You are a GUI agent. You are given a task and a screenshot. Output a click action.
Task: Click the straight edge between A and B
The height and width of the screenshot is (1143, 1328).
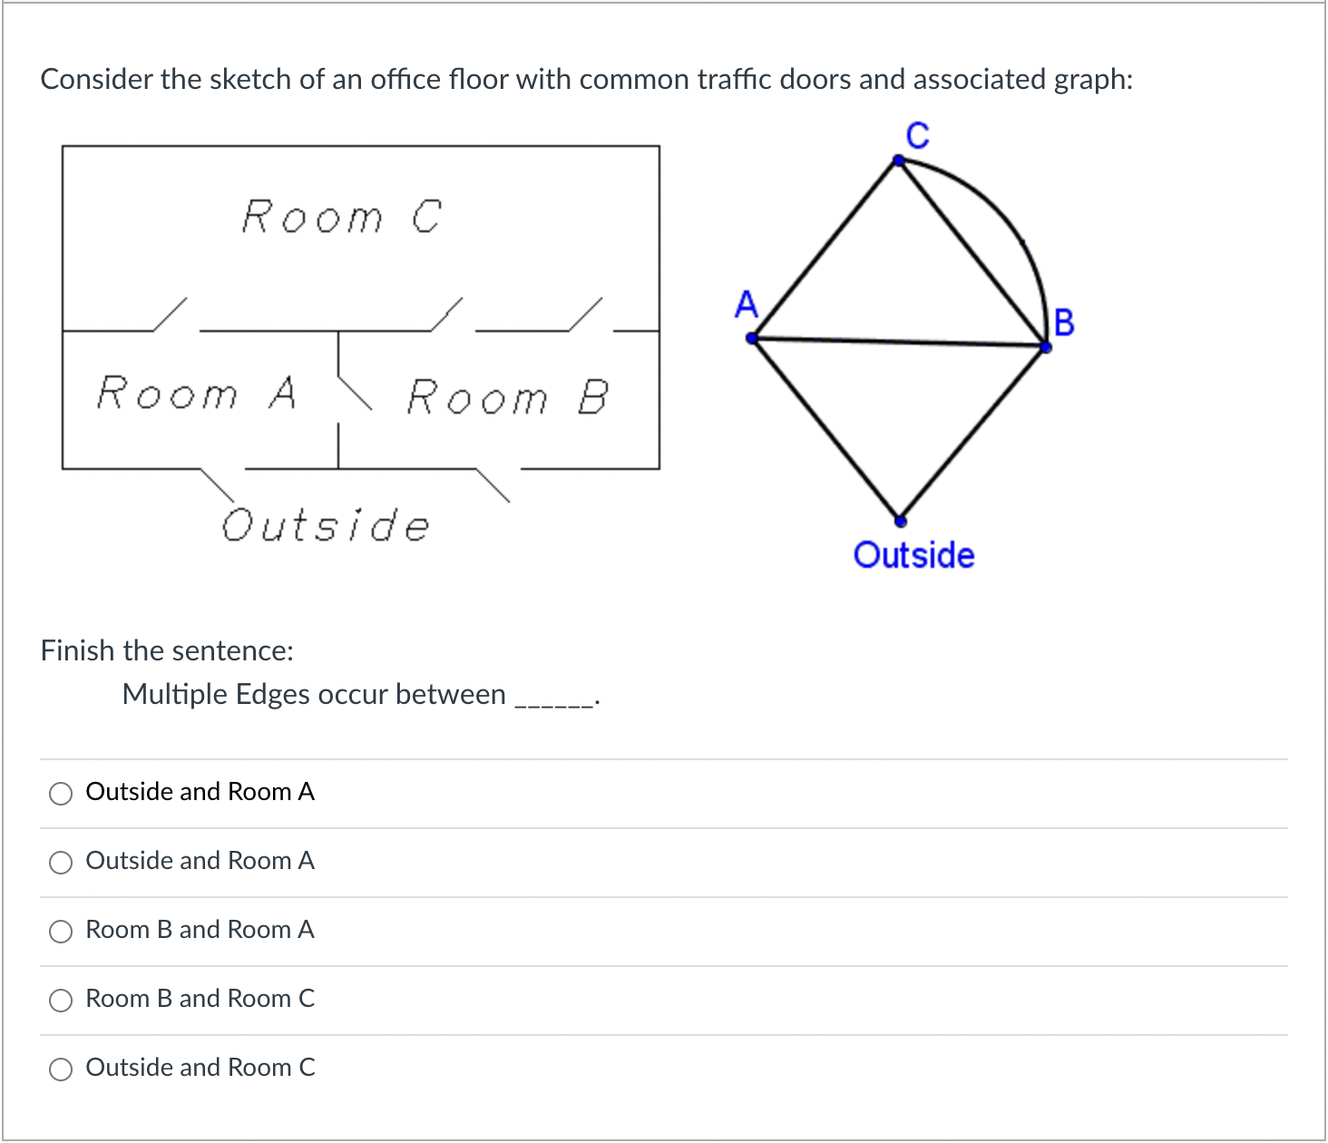pyautogui.click(x=898, y=342)
